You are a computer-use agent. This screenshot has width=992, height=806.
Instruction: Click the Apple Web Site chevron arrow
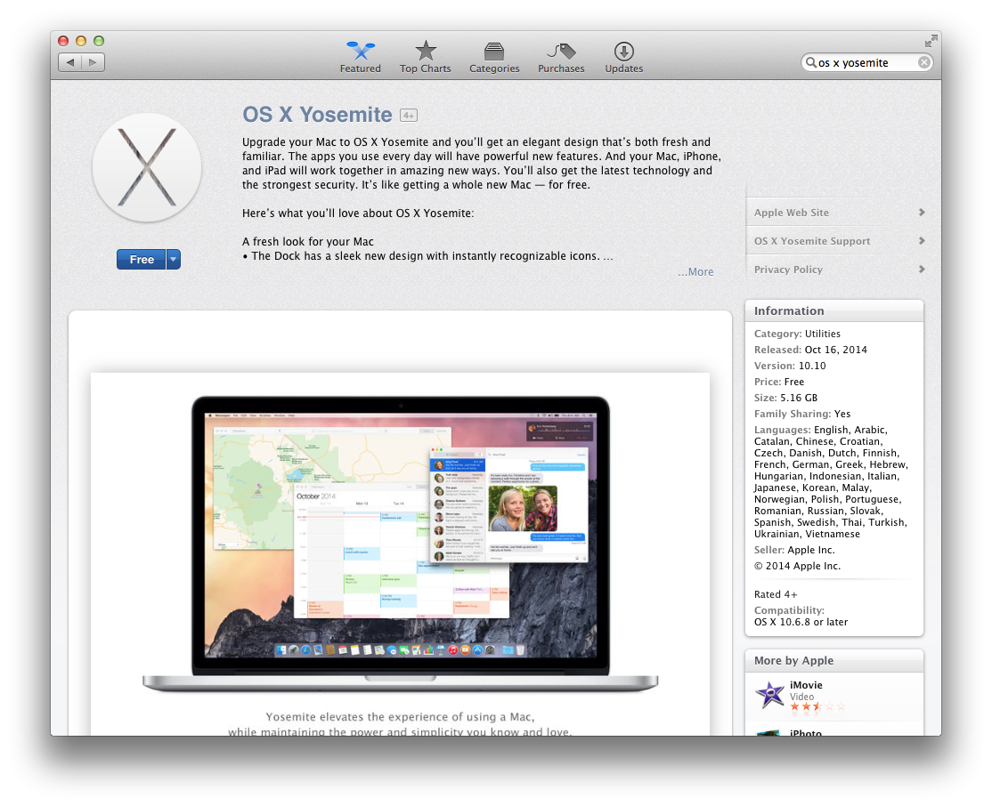[x=922, y=213]
